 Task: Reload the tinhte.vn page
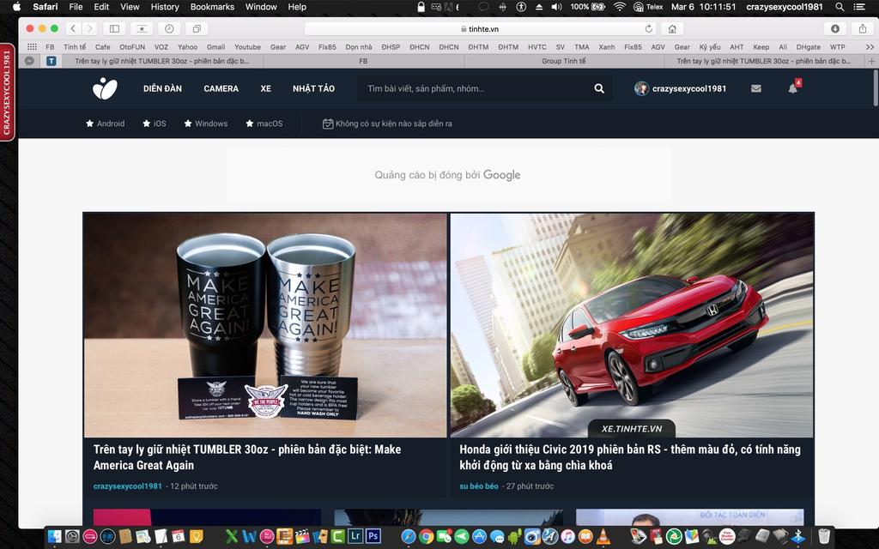click(x=649, y=28)
